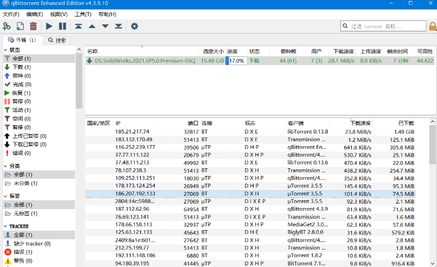Select peer row 185.21.217.74
Image resolution: width=437 pixels, height=267 pixels.
click(250, 132)
